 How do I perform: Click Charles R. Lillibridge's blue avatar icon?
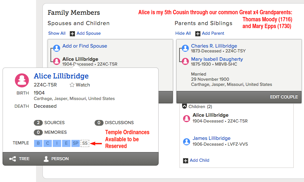click(185, 48)
